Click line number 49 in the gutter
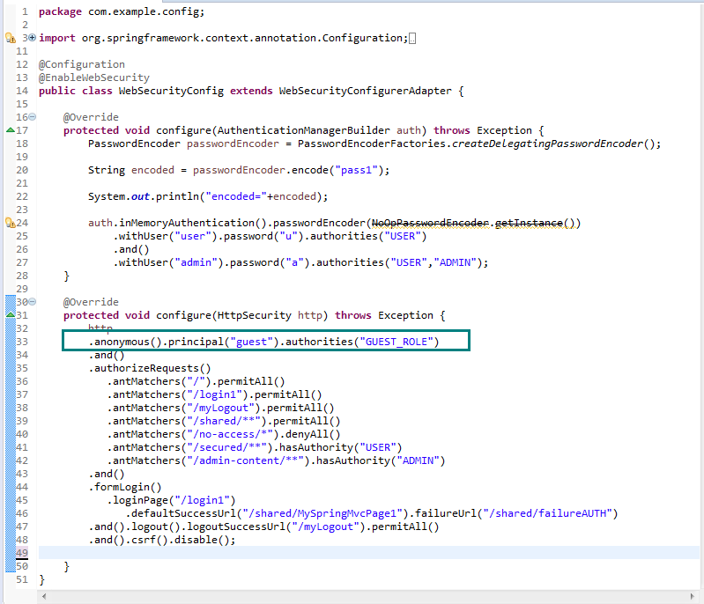Screen dimensions: 704x604 pos(22,553)
